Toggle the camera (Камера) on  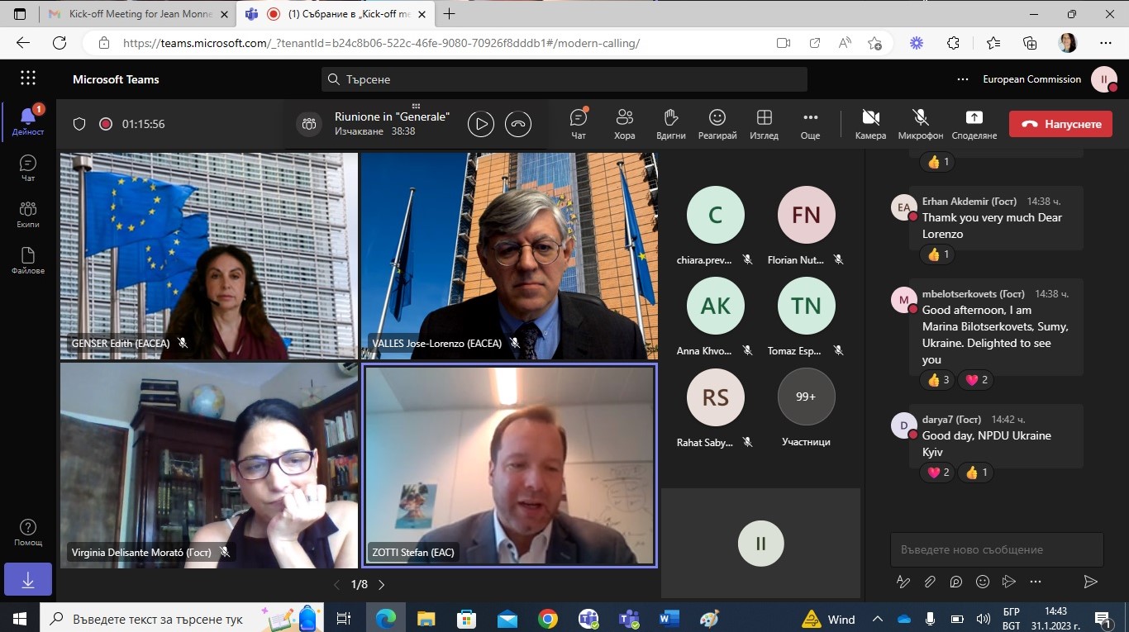pos(870,124)
